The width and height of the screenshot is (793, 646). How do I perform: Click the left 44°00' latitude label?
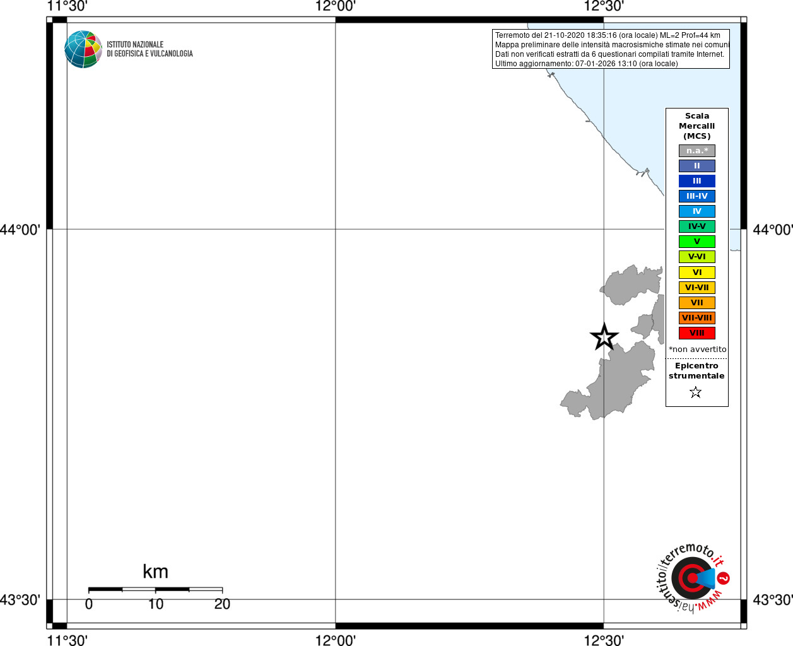tap(20, 230)
